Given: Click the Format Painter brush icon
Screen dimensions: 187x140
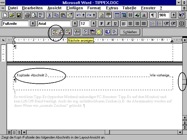Looking at the screenshot, I should pyautogui.click(x=70, y=15).
